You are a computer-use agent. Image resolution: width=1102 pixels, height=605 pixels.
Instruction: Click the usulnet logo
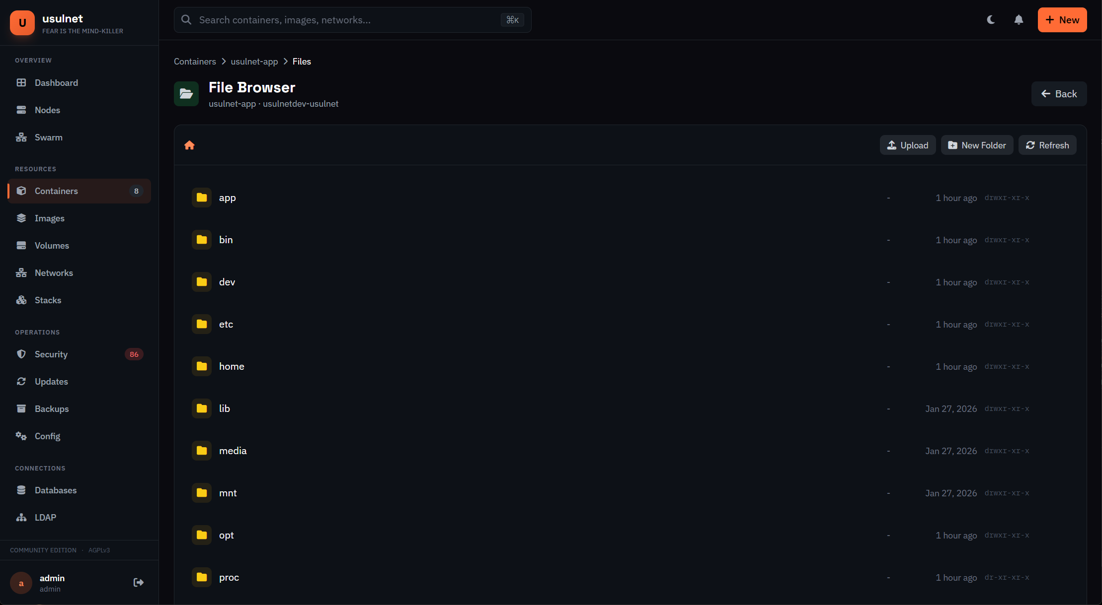click(22, 22)
